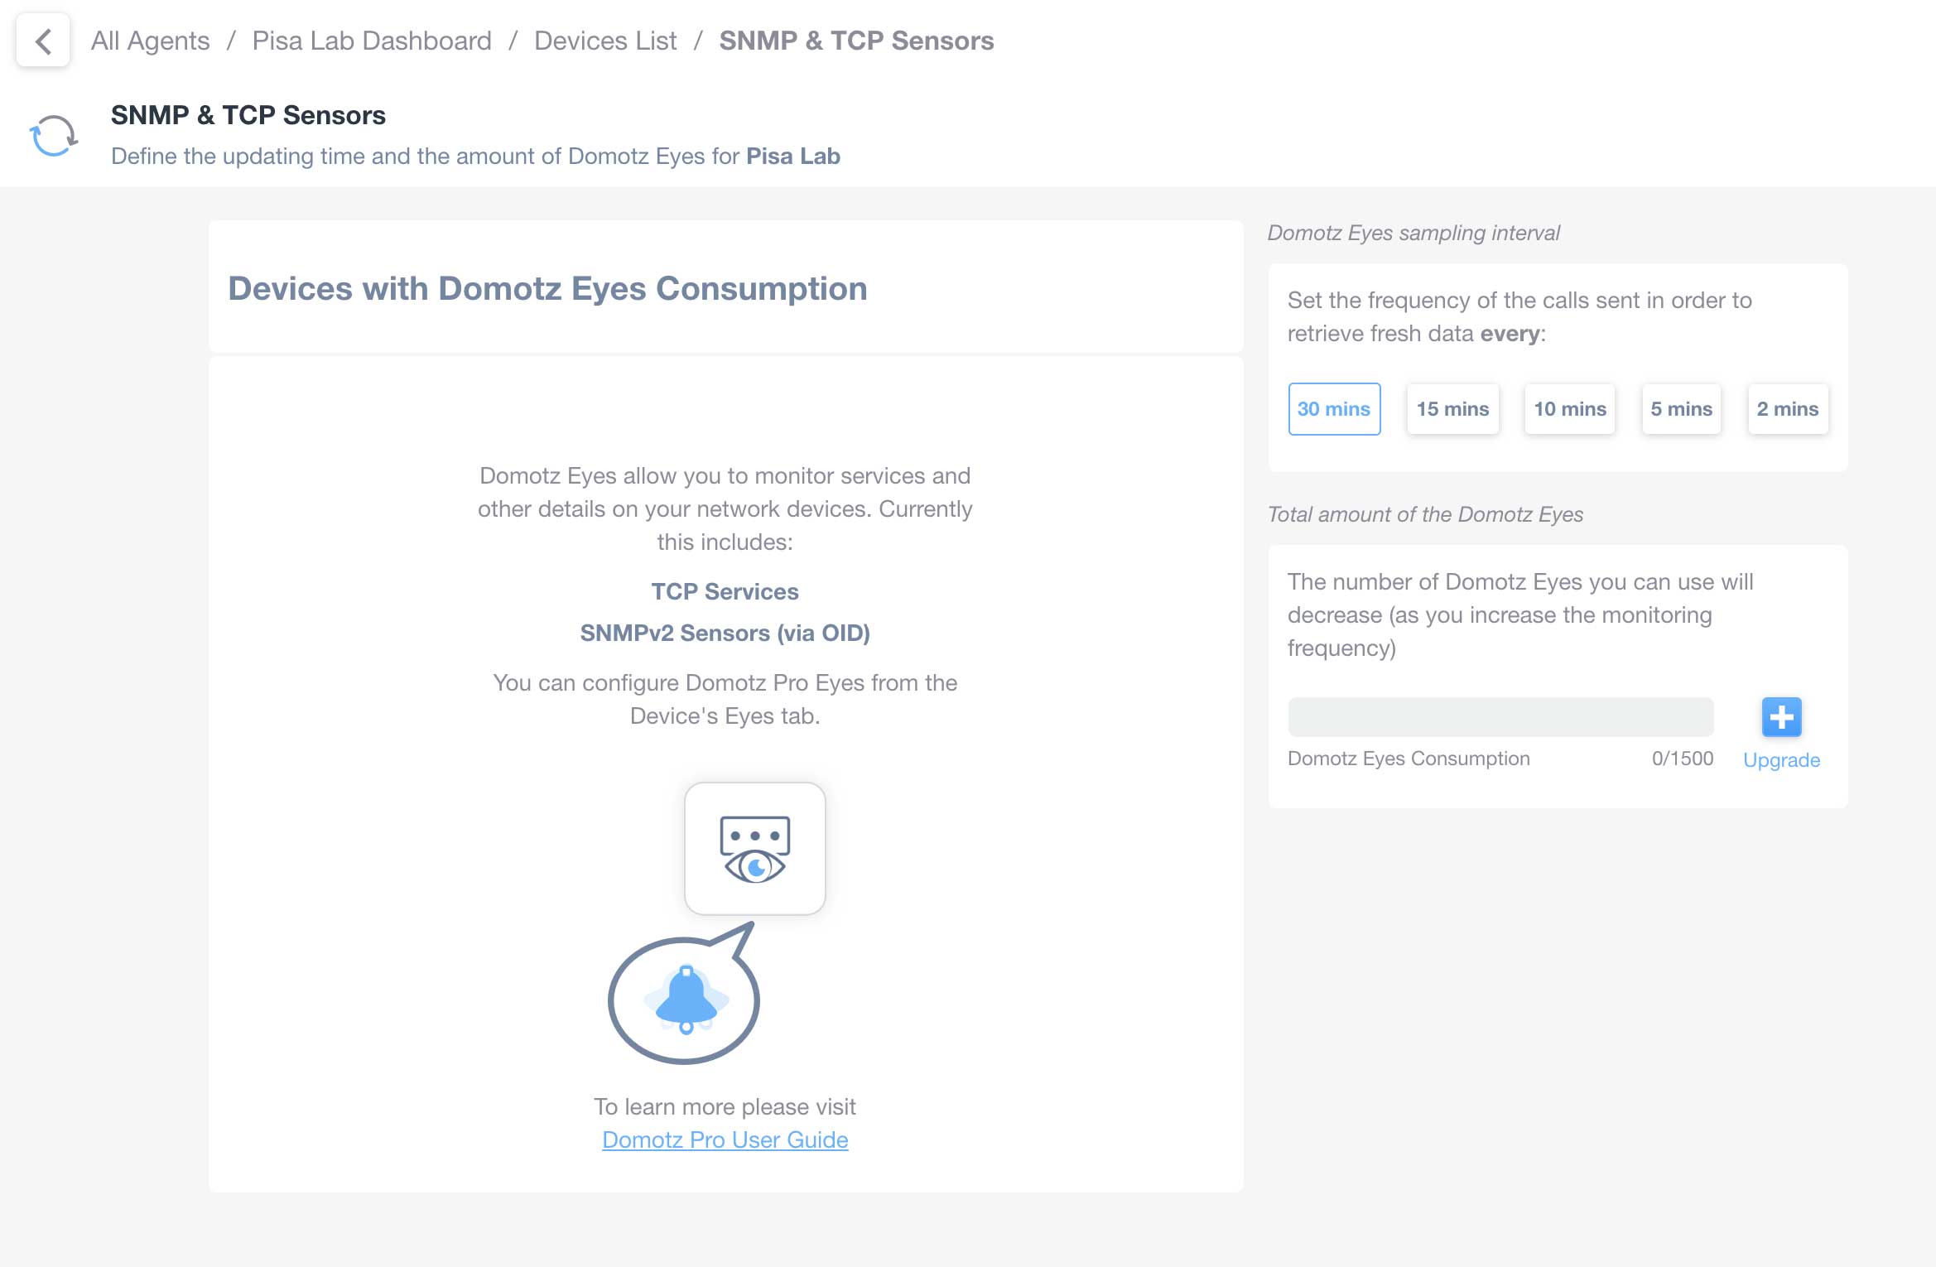Viewport: 1936px width, 1267px height.
Task: Click Devices with Domotz Eyes Consumption heading
Action: click(547, 288)
